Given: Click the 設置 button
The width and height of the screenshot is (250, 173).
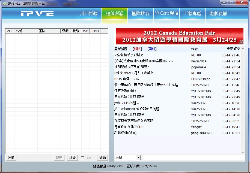Looking at the screenshot, I should [72, 158].
